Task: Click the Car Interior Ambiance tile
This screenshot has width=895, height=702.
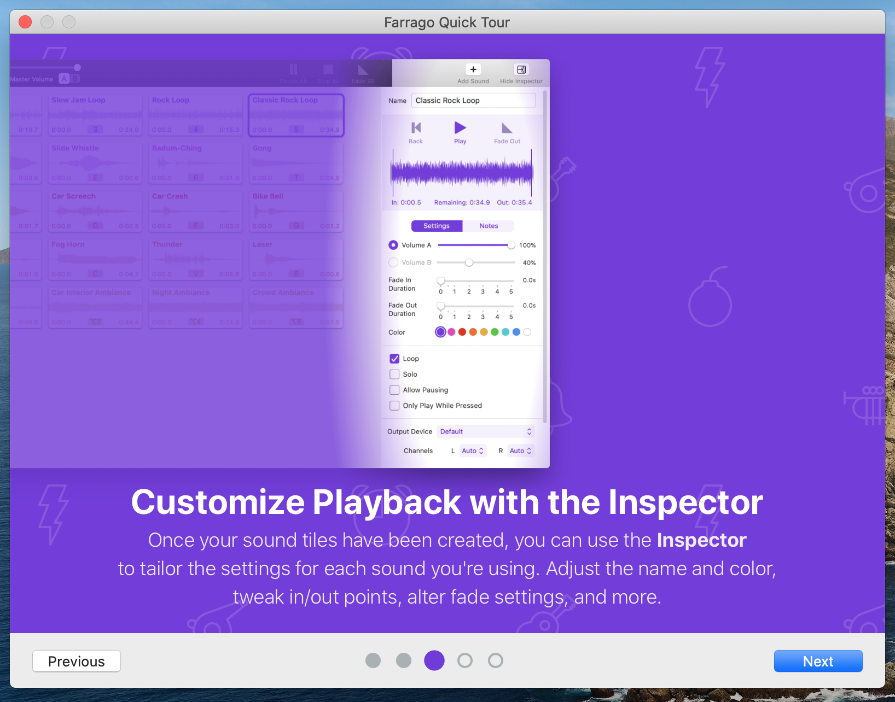Action: (95, 308)
